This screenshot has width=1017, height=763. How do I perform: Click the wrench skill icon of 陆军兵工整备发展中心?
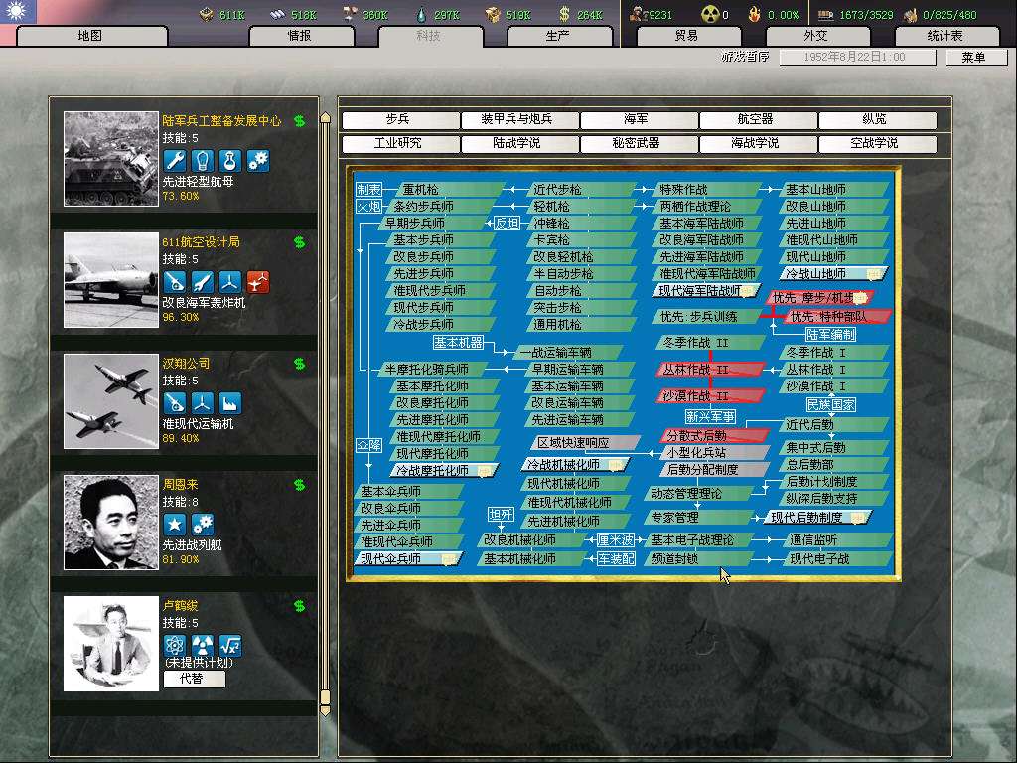tap(175, 160)
